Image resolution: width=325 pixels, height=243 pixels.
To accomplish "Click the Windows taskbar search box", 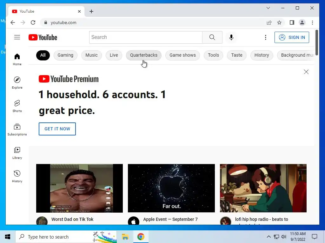I will pyautogui.click(x=66, y=237).
